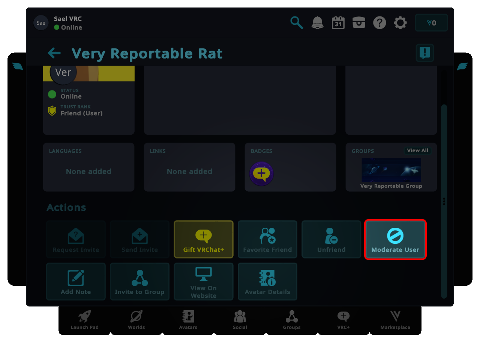The width and height of the screenshot is (480, 350).
Task: Open the settings gear icon
Action: point(400,23)
